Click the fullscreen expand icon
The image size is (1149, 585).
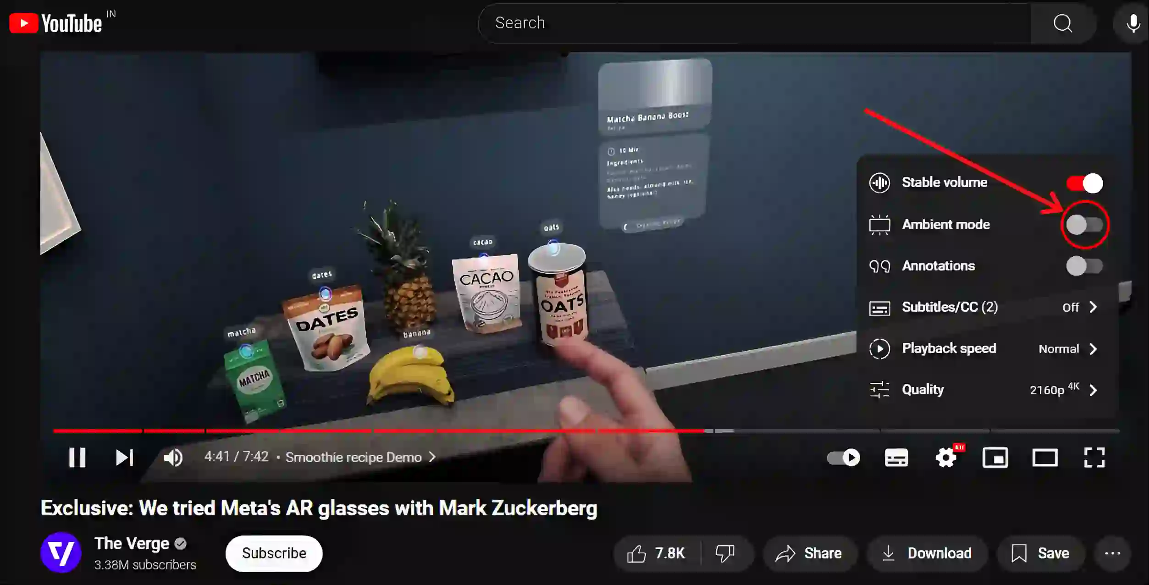[x=1094, y=458]
